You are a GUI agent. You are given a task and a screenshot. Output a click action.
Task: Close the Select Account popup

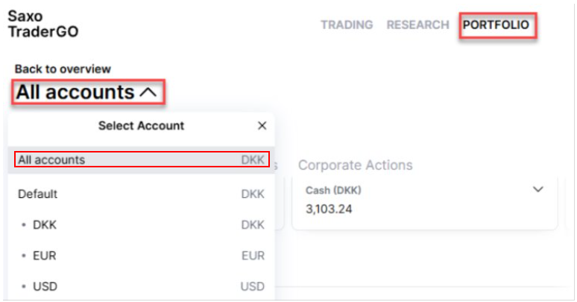coord(262,126)
